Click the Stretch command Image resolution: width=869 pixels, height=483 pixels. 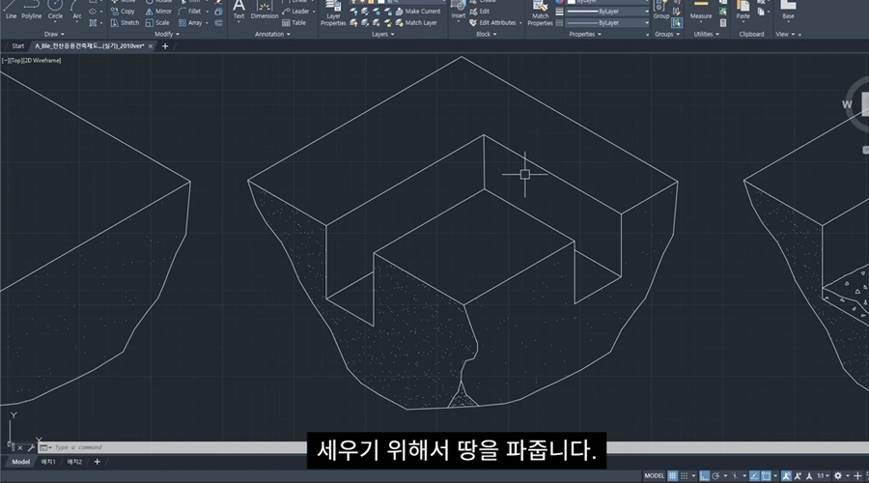point(125,23)
